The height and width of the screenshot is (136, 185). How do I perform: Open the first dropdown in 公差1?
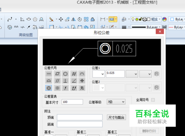pos(99,74)
